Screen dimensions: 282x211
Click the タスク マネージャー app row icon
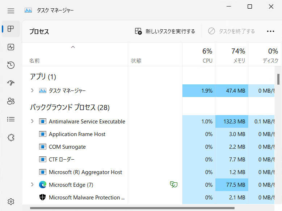click(x=43, y=90)
